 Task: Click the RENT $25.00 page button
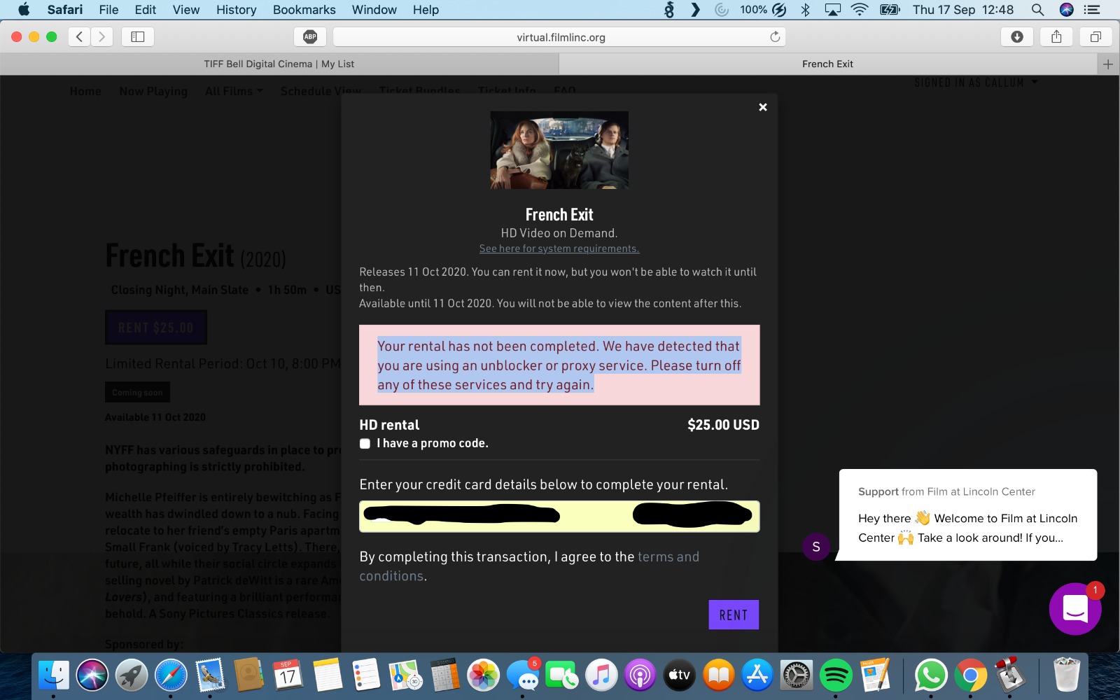click(156, 328)
